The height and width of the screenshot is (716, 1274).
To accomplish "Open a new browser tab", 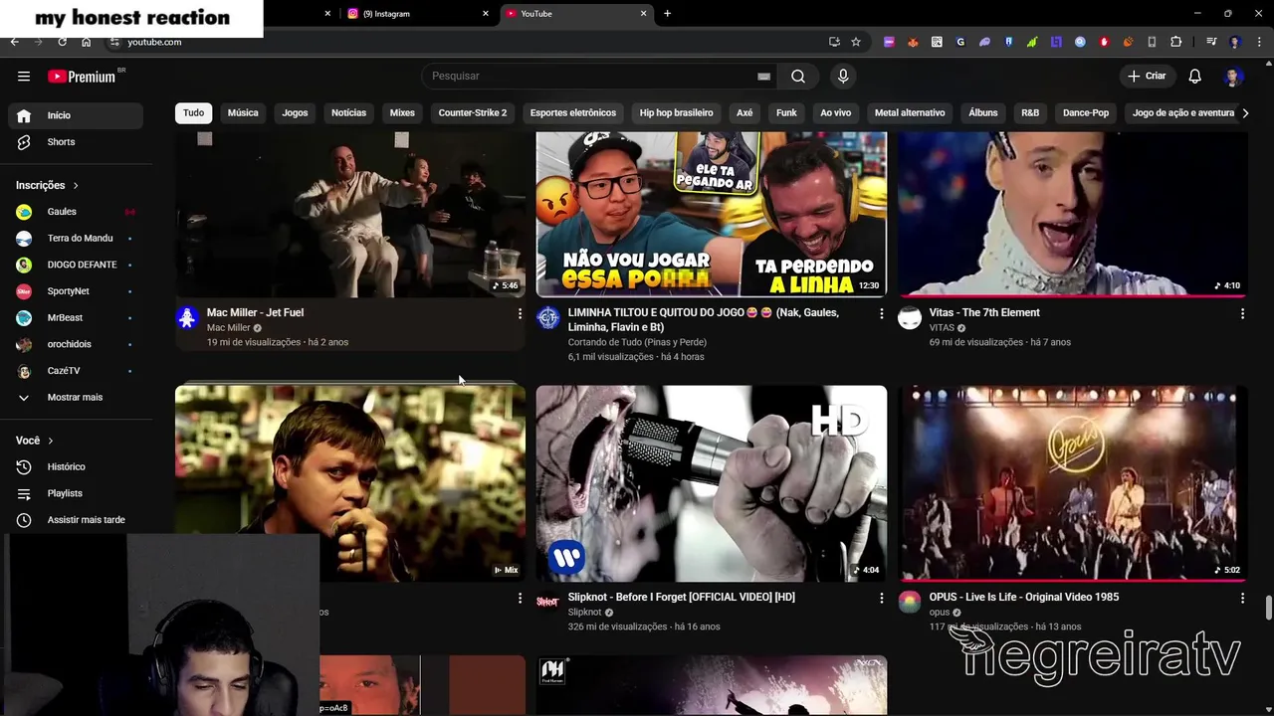I will click(x=667, y=13).
